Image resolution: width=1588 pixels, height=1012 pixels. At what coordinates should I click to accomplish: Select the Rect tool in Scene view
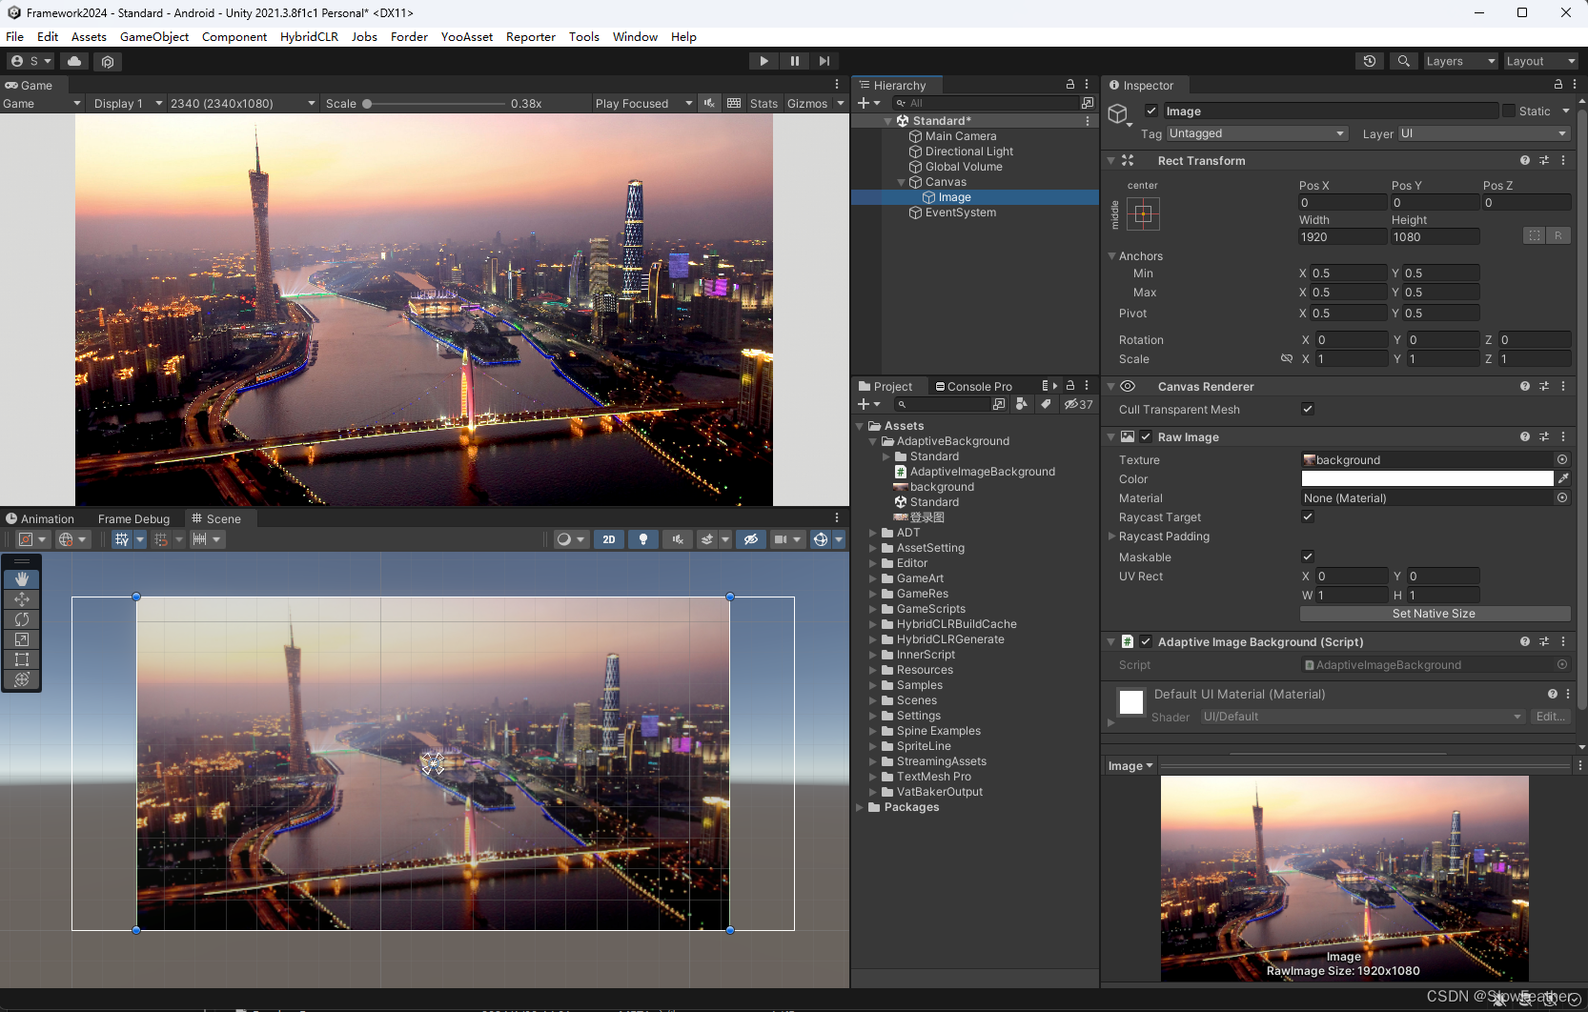click(22, 659)
